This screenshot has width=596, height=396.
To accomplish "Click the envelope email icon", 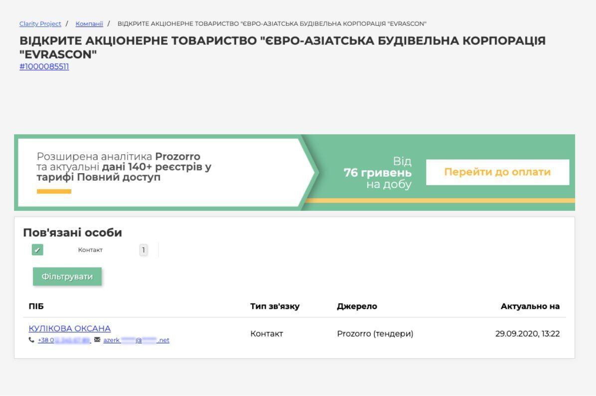I will coord(97,339).
